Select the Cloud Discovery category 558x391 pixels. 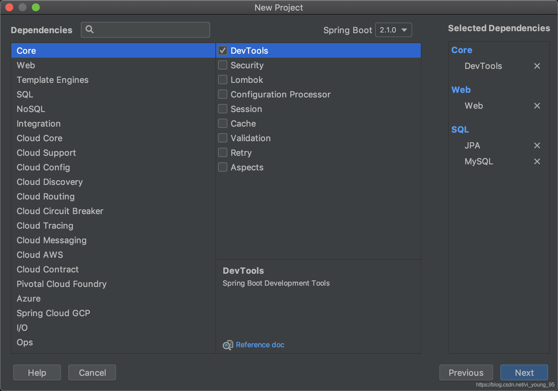pyautogui.click(x=113, y=182)
